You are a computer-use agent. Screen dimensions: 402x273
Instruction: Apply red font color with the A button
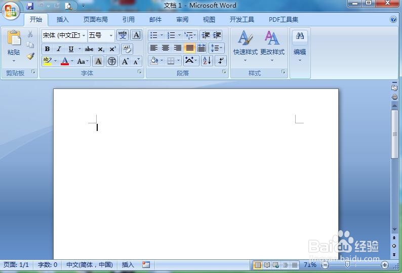[x=65, y=61]
